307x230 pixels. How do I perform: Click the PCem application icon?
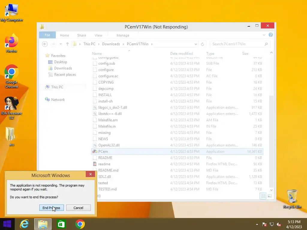point(95,151)
